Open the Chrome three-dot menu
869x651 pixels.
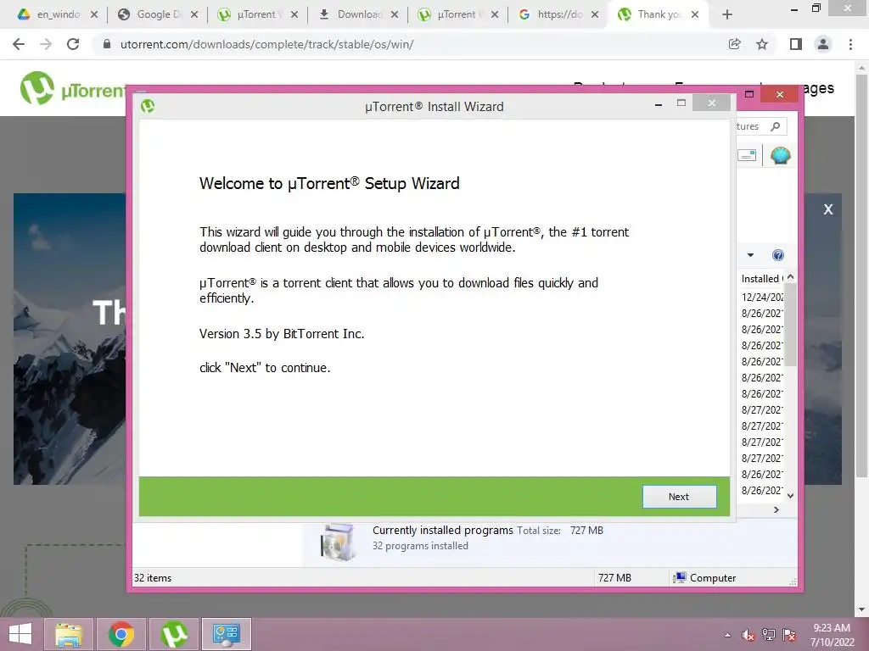click(850, 44)
